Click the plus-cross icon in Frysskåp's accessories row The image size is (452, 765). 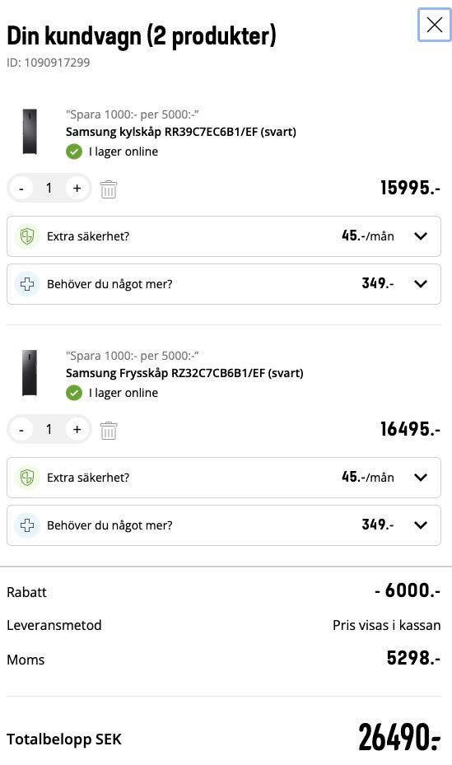tap(27, 525)
